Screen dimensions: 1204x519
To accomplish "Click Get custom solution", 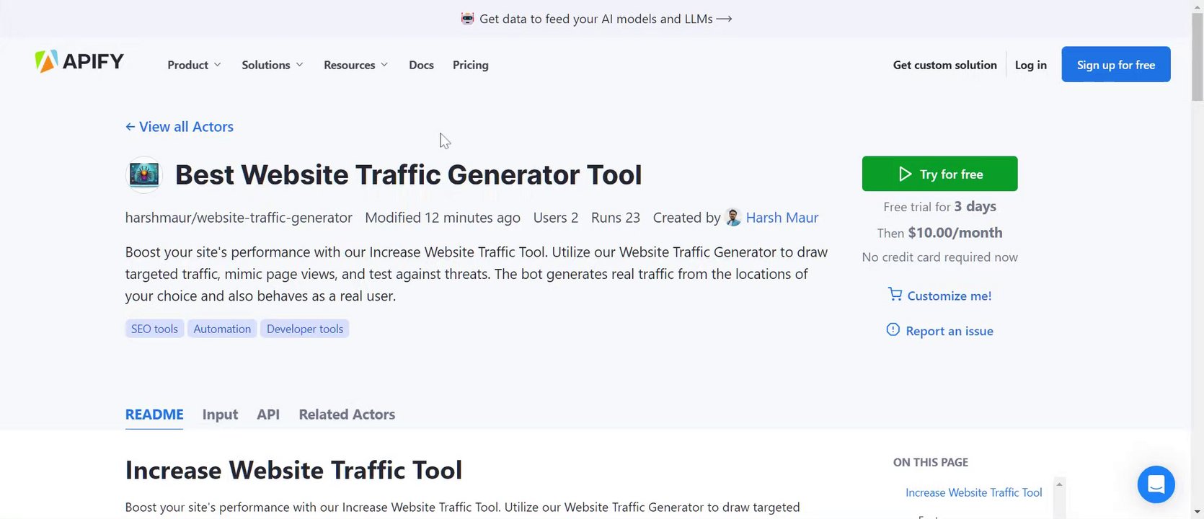I will [x=945, y=65].
